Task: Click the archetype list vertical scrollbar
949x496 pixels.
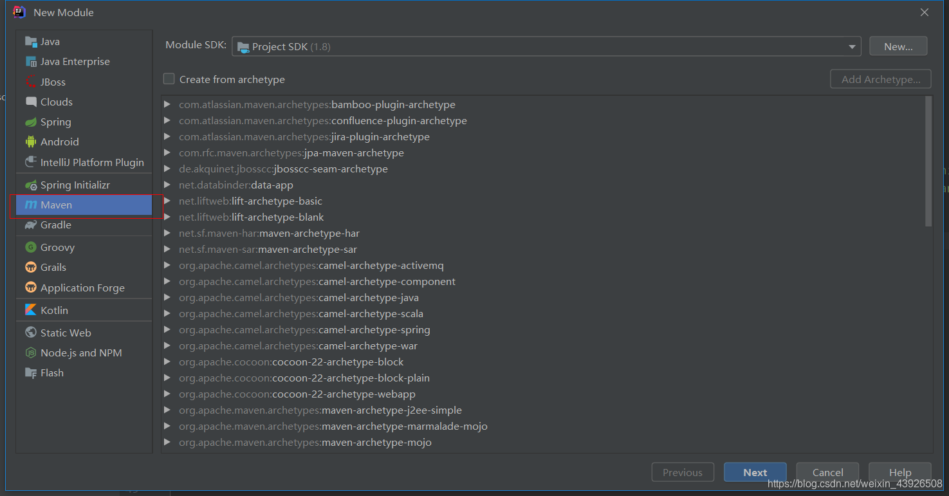Action: point(928,161)
